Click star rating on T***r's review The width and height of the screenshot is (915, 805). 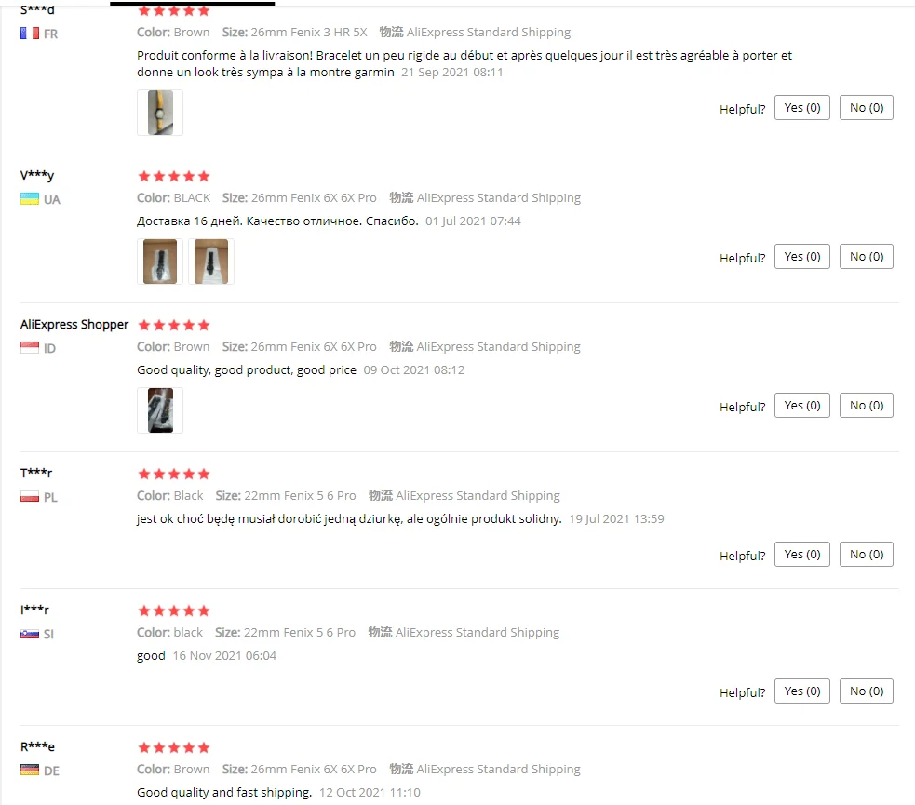coord(173,474)
